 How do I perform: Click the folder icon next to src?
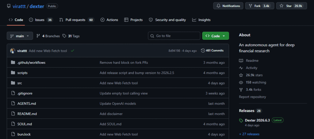point(13,83)
